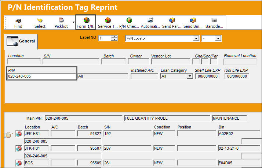Click the S/N 192 cell
The width and height of the screenshot is (262, 168).
tap(127, 134)
